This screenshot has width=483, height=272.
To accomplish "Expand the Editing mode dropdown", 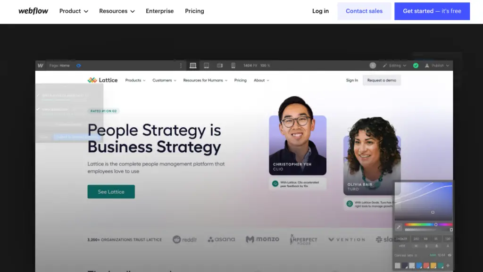I will 395,66.
